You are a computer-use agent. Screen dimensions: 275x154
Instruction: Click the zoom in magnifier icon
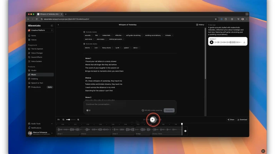[x=78, y=120]
